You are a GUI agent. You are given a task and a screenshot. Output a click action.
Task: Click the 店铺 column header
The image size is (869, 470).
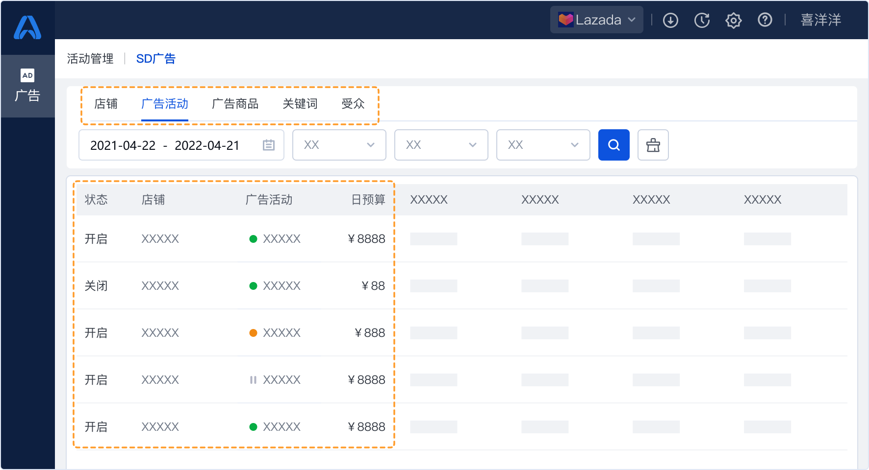[x=153, y=200]
